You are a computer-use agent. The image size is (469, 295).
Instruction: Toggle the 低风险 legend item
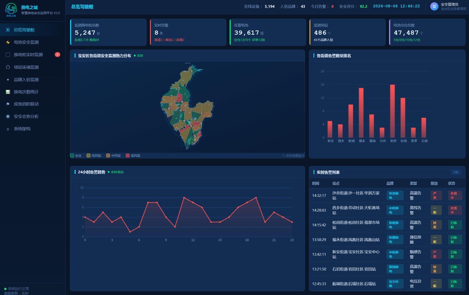[x=93, y=156]
